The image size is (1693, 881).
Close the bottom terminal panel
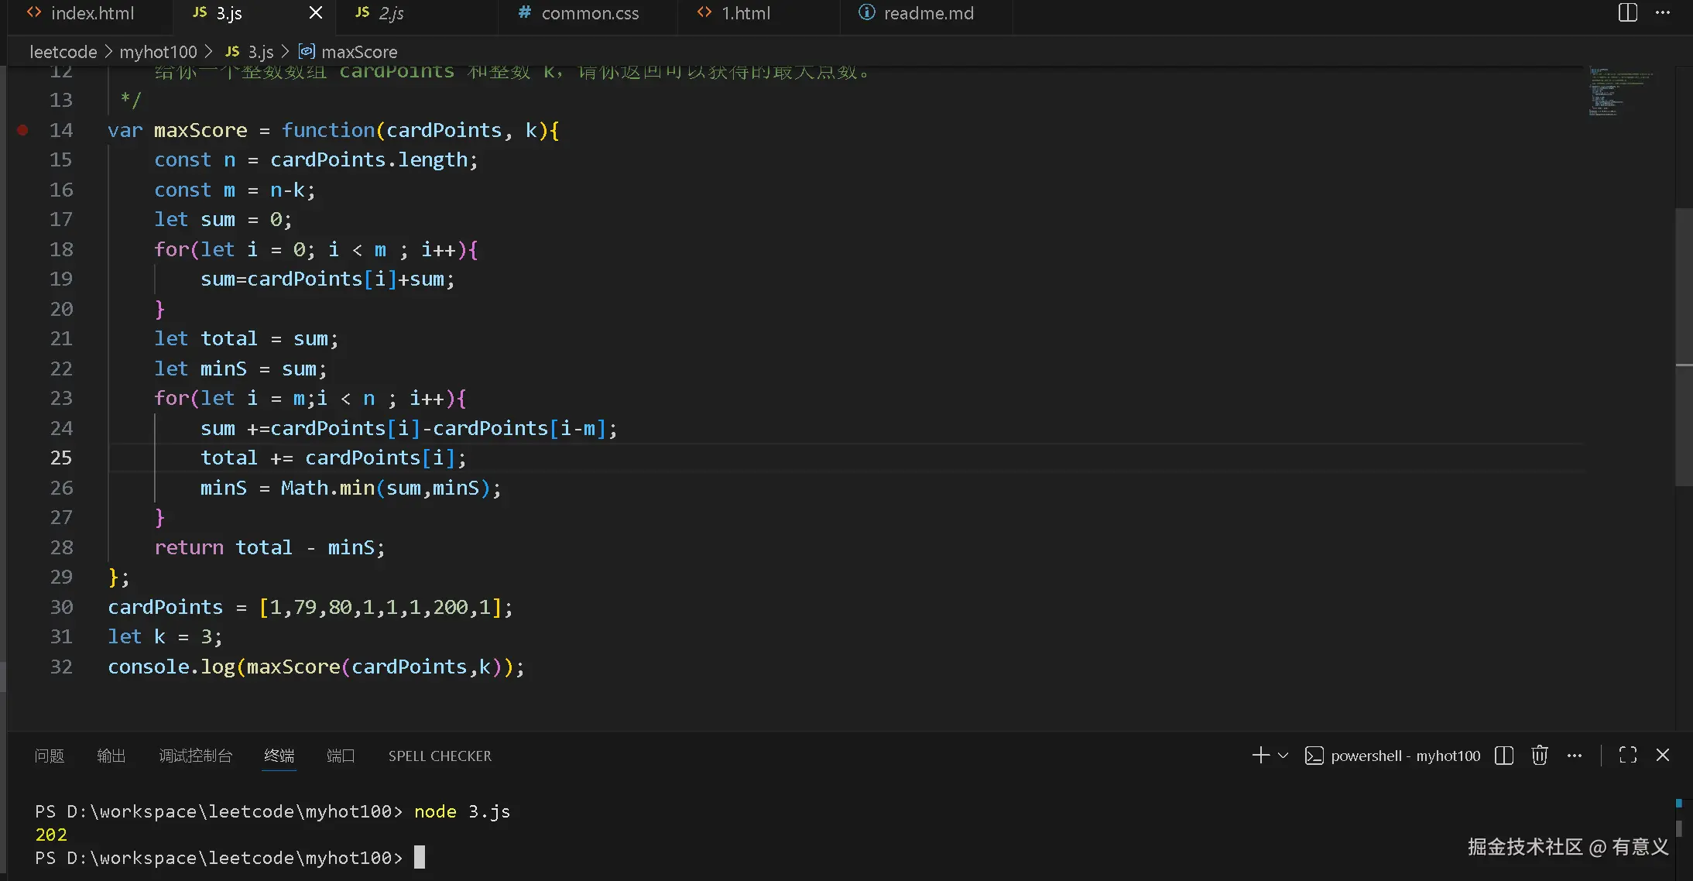click(1662, 756)
